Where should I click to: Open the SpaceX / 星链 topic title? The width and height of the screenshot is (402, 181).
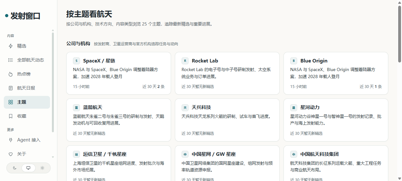[x=99, y=61]
